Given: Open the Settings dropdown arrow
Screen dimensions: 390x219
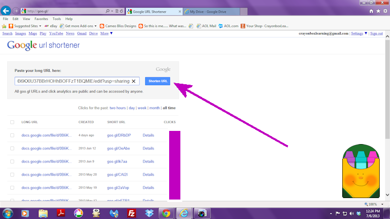Looking at the screenshot, I should click(366, 33).
